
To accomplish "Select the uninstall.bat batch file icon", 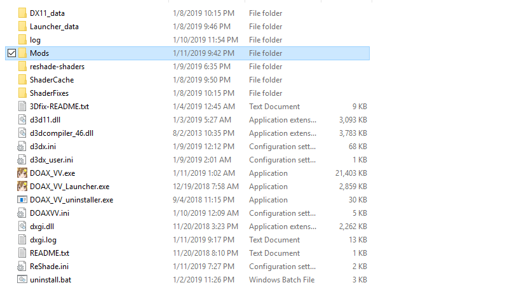I will [22, 279].
